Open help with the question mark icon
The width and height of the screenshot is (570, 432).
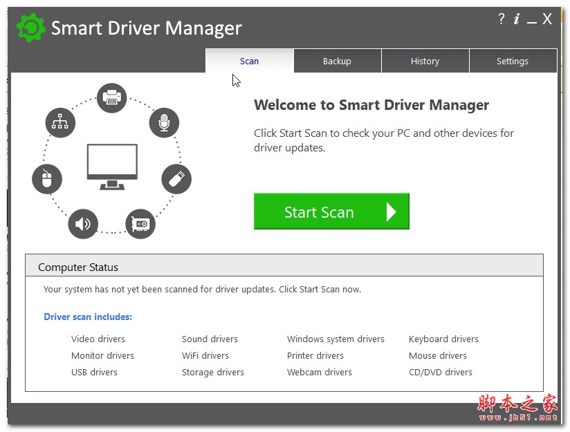click(x=502, y=19)
